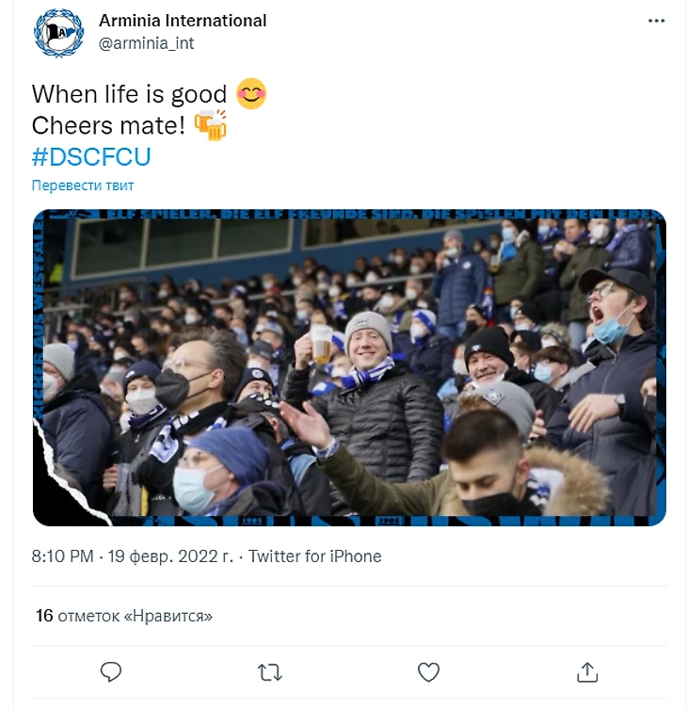Click the tweet timestamp 8:10 PM
Image resolution: width=687 pixels, height=709 pixels.
62,556
